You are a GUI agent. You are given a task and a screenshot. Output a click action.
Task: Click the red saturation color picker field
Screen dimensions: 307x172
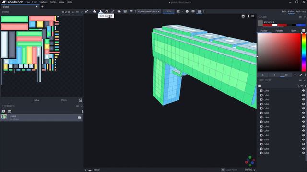[x=279, y=52]
